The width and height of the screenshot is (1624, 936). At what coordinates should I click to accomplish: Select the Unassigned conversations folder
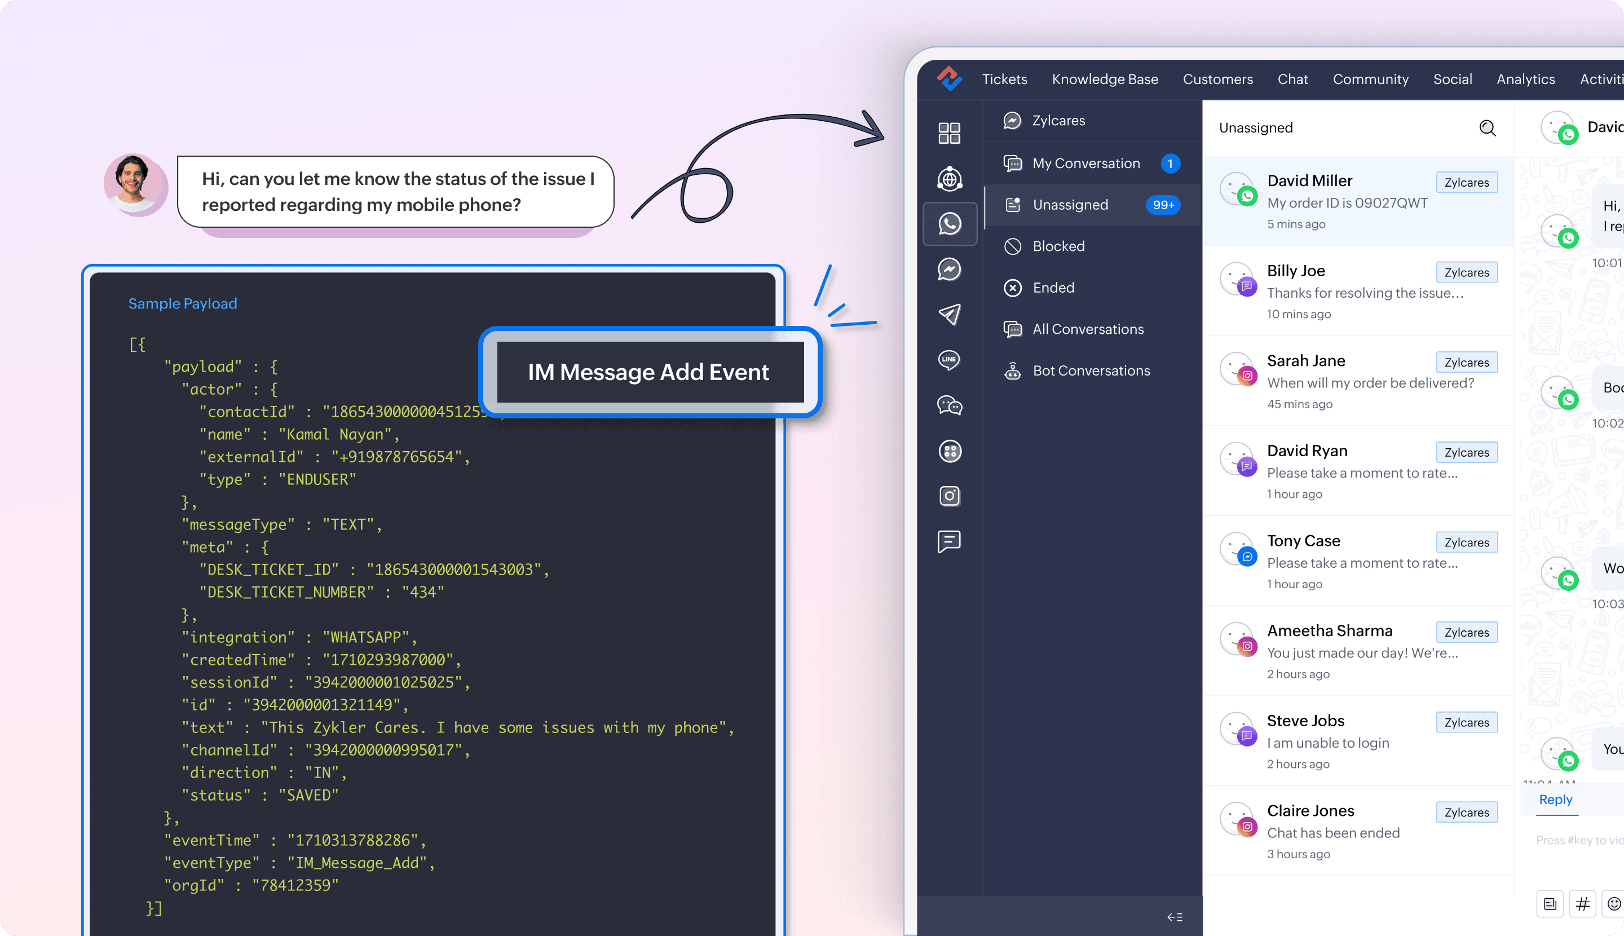1070,205
